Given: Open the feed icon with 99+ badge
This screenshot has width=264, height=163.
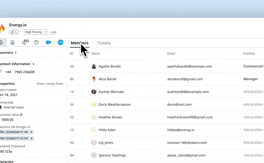Looking at the screenshot, I should (x=25, y=42).
